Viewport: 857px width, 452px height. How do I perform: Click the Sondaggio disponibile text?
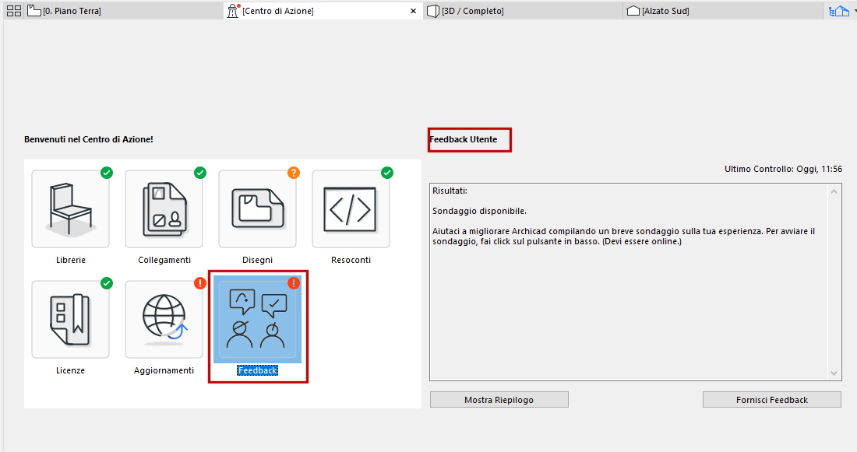479,211
